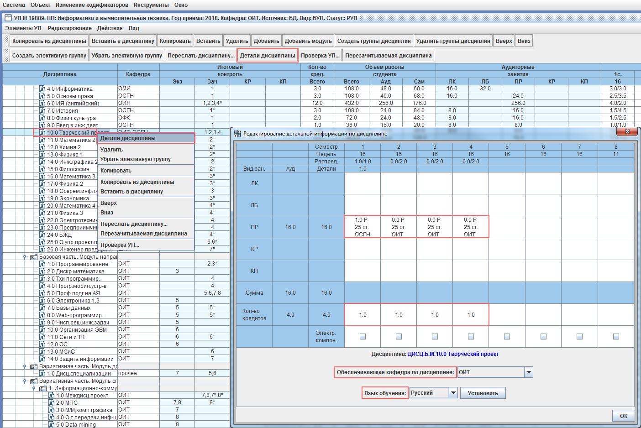This screenshot has height=428, width=641.
Task: Collapse Базовая часть. Модуль направления node
Action: 25,257
